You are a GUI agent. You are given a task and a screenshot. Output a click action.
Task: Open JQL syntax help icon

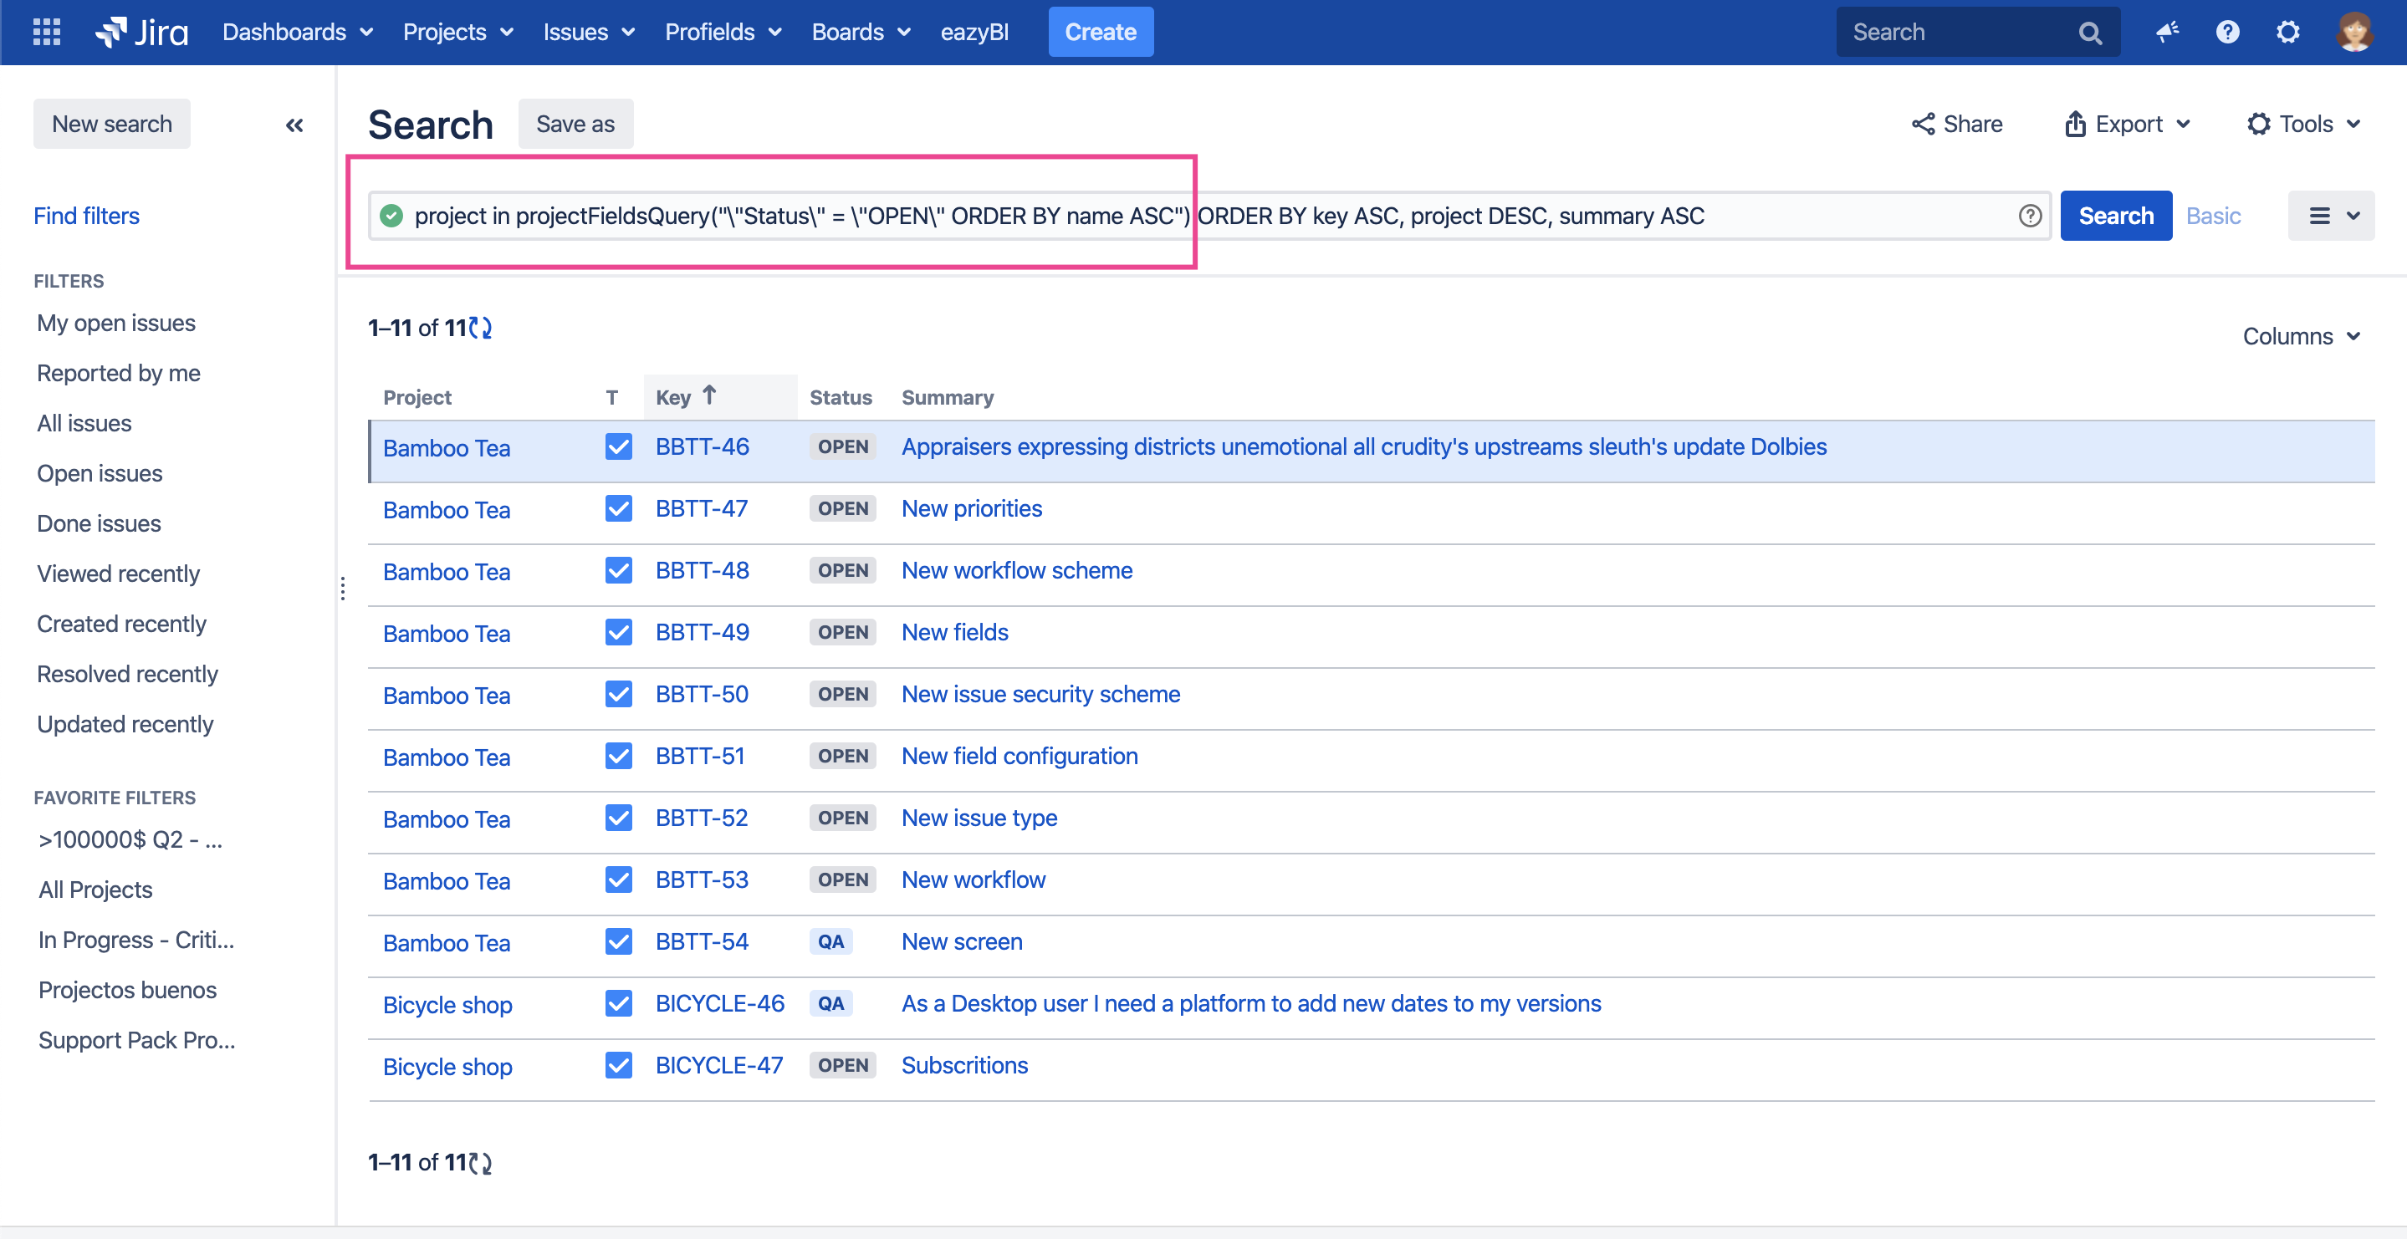pyautogui.click(x=2029, y=216)
